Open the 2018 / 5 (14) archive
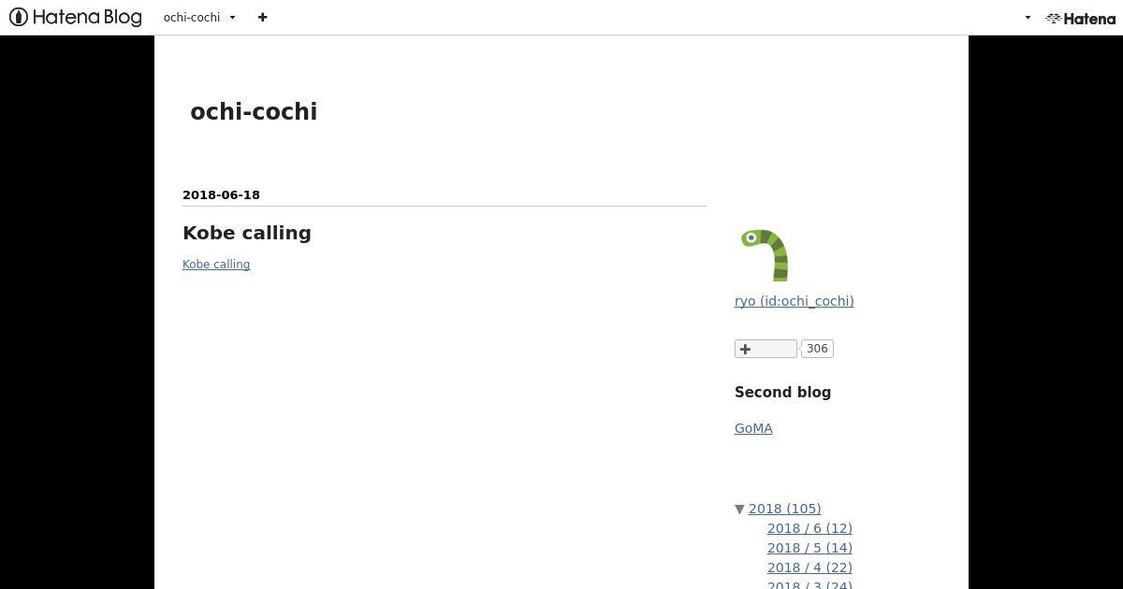This screenshot has width=1123, height=589. pos(809,548)
